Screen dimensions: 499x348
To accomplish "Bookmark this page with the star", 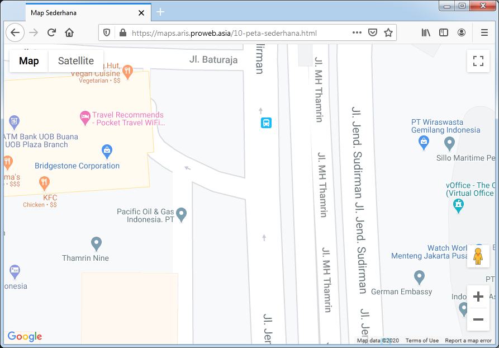I will (388, 32).
